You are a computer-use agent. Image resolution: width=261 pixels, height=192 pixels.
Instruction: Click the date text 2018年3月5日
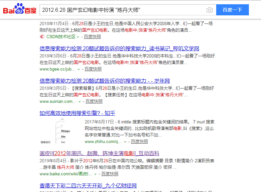tap(53, 88)
